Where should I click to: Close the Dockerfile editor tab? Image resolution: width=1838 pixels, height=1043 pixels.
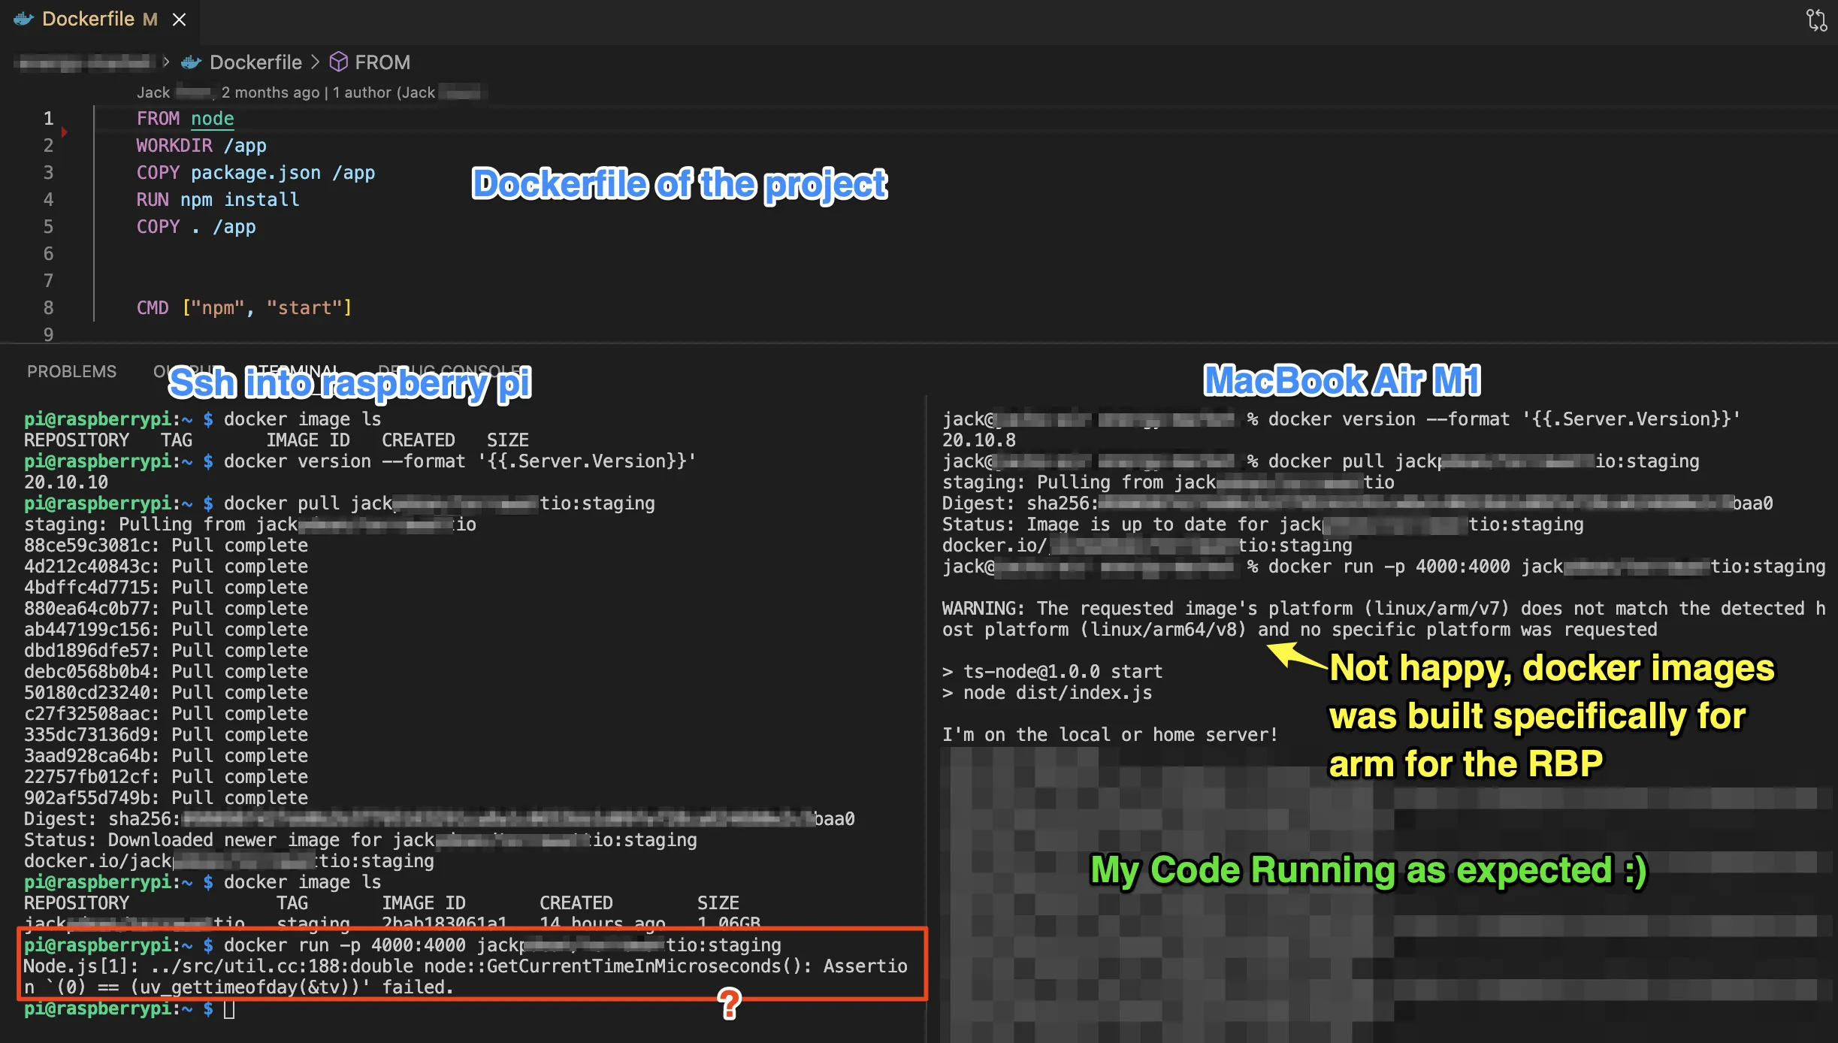(x=179, y=20)
